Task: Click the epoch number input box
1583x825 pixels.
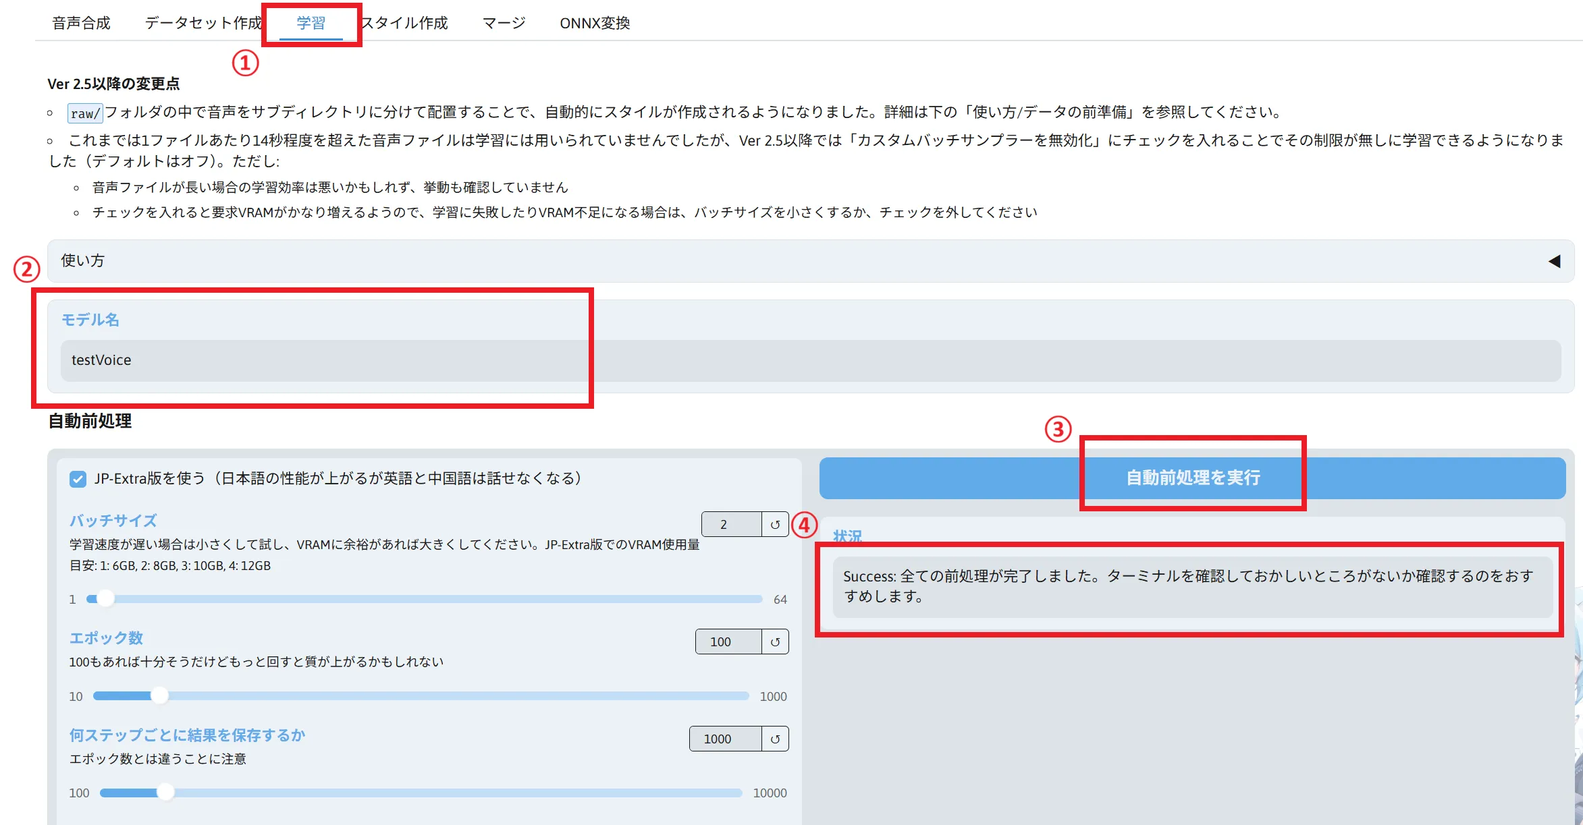Action: pos(728,642)
